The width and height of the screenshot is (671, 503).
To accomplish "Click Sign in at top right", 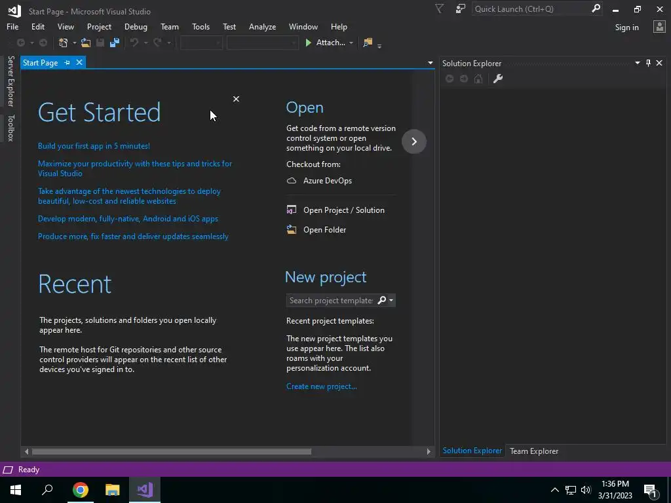I will (626, 28).
